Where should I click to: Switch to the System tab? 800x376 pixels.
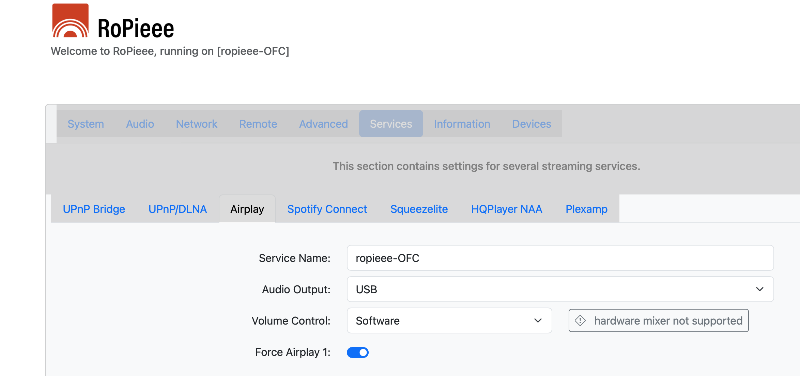[x=86, y=124]
